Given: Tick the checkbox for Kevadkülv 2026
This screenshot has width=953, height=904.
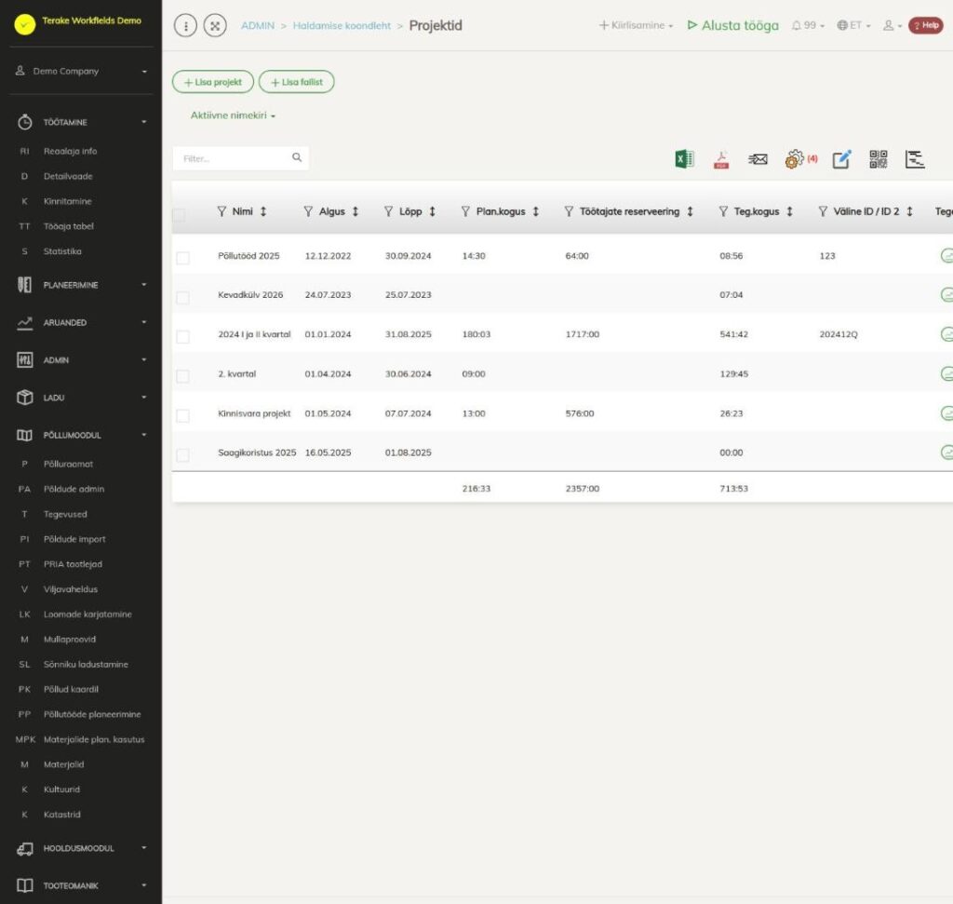Looking at the screenshot, I should [x=183, y=297].
